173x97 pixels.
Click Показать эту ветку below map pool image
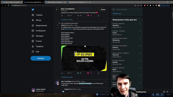pyautogui.click(x=67, y=77)
